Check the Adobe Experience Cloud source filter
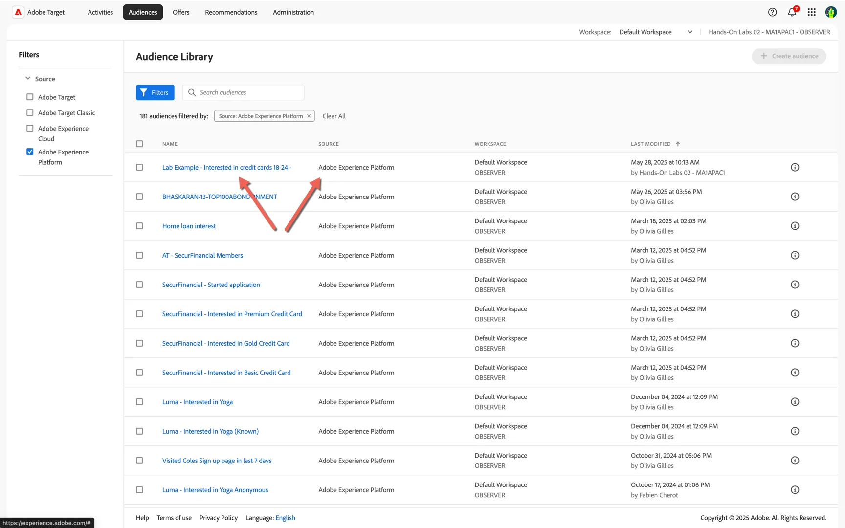Screen dimensions: 845x528 coord(30,128)
